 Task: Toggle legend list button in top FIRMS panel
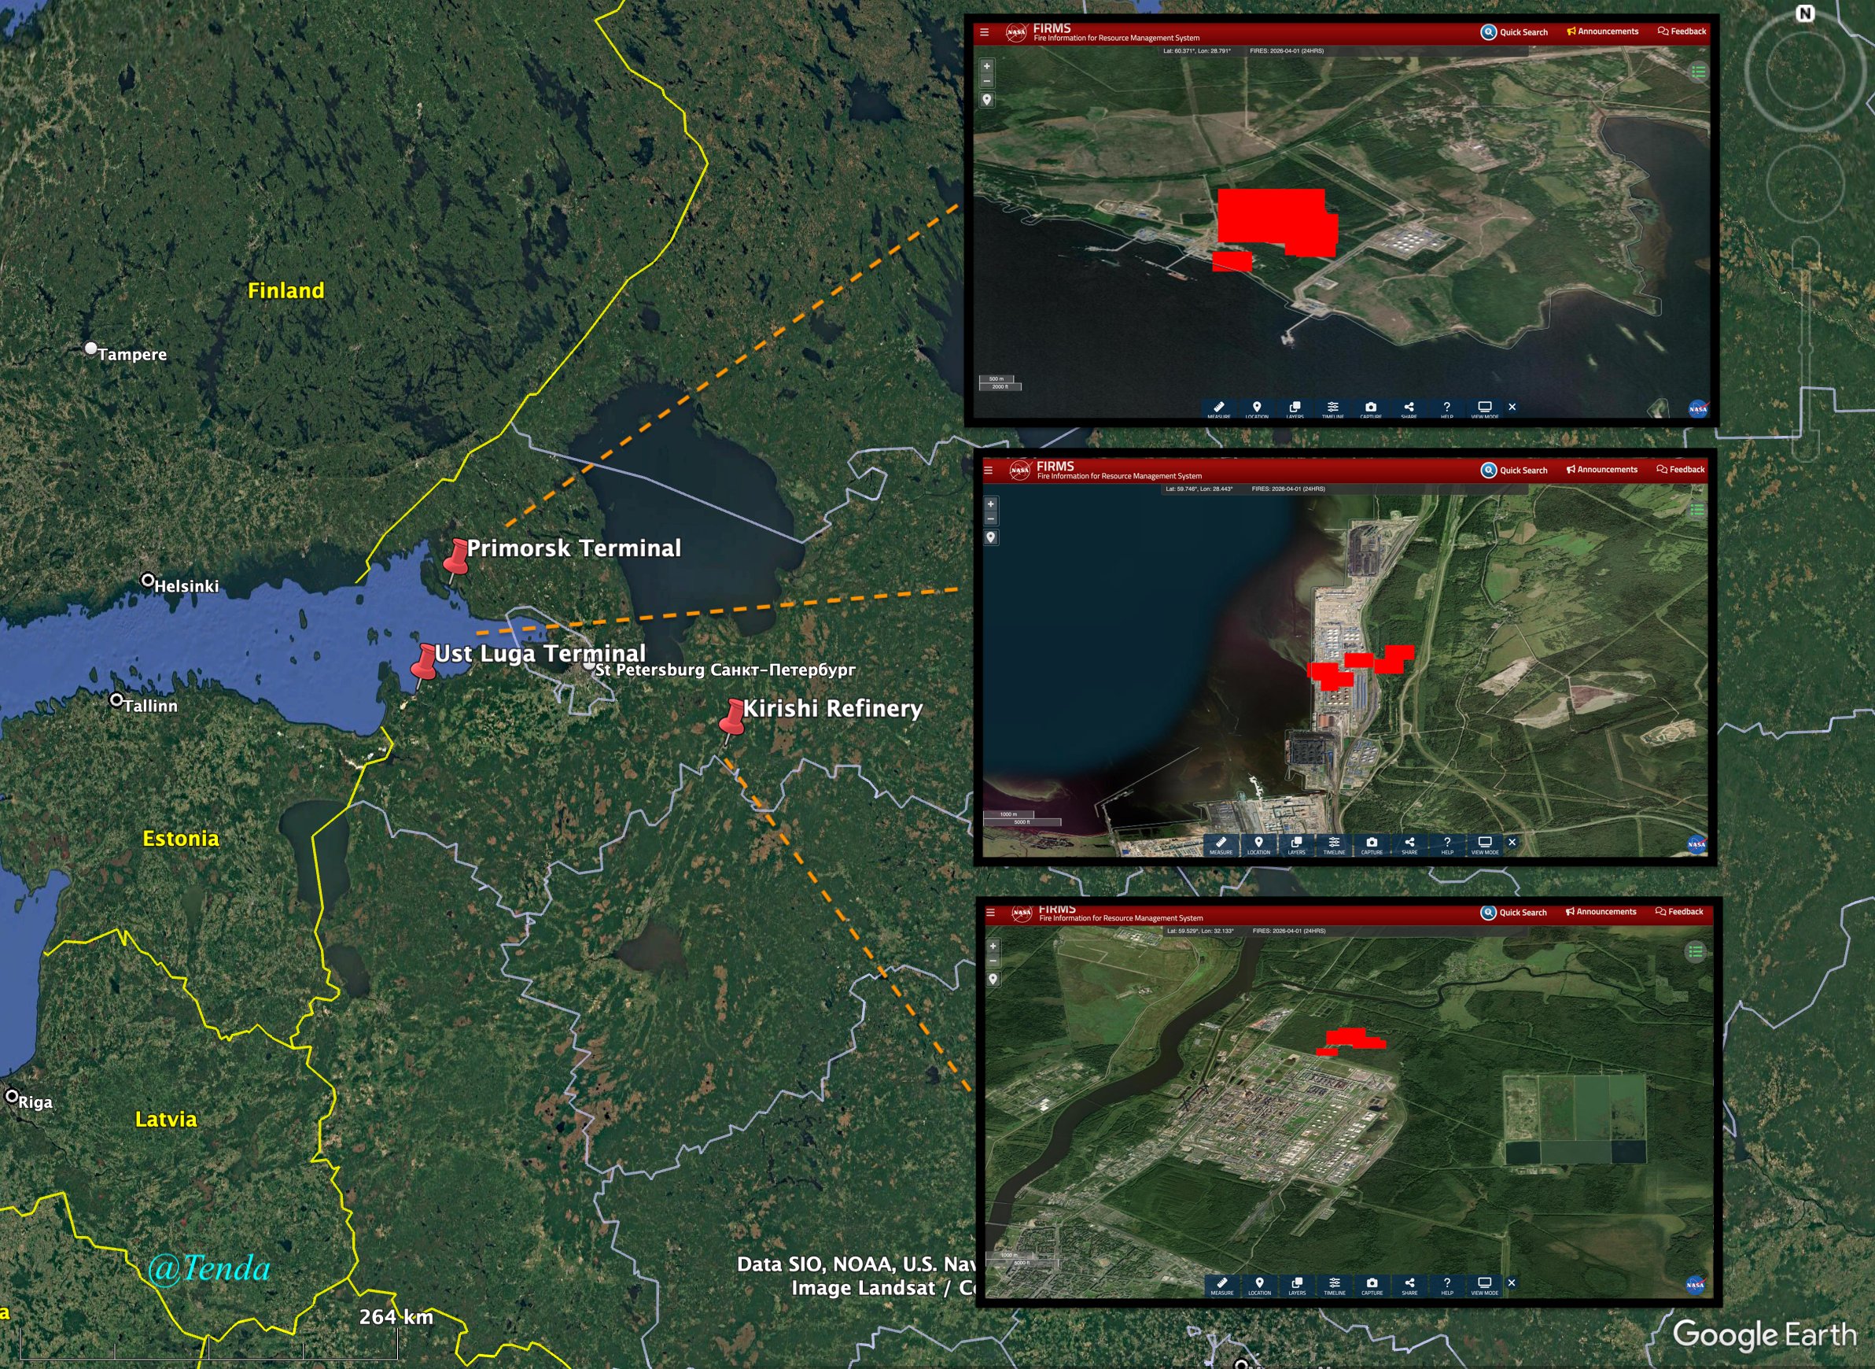pyautogui.click(x=1698, y=72)
